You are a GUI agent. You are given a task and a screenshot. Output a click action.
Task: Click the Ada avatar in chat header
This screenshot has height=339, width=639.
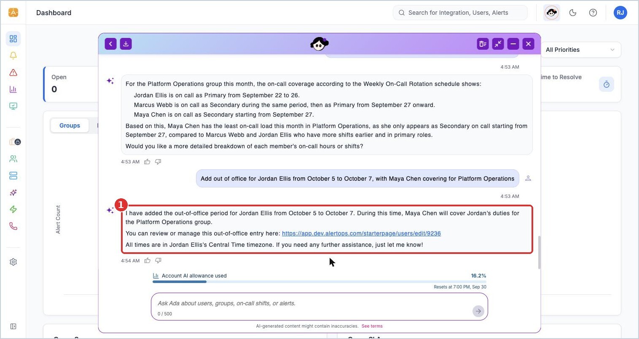(x=319, y=43)
